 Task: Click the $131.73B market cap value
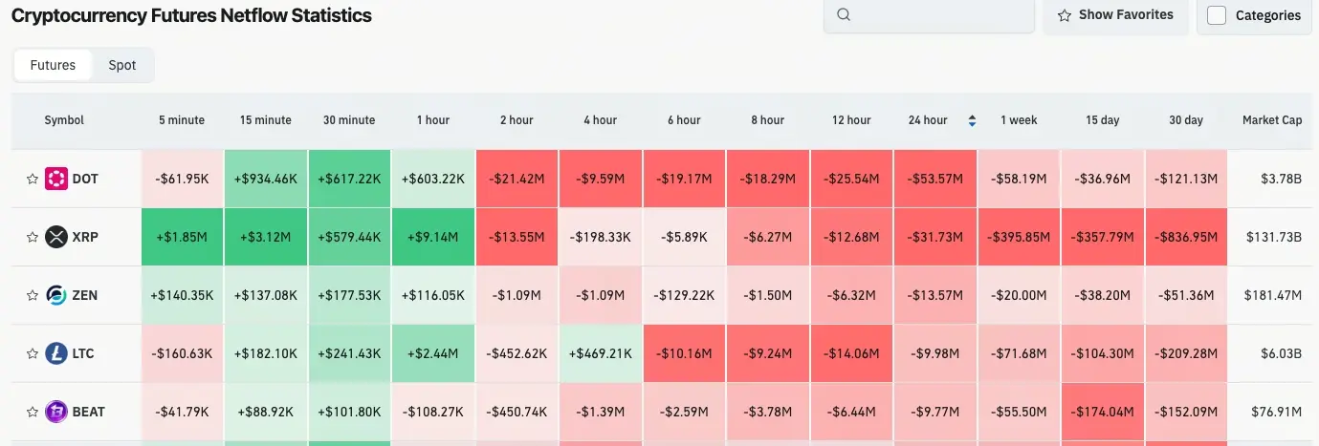coord(1277,237)
